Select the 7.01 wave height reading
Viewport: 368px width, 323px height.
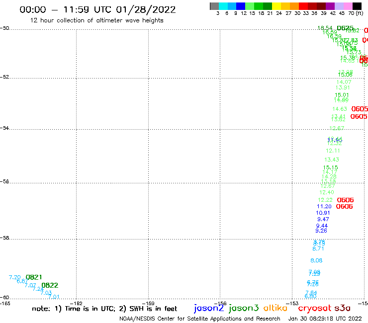click(54, 297)
